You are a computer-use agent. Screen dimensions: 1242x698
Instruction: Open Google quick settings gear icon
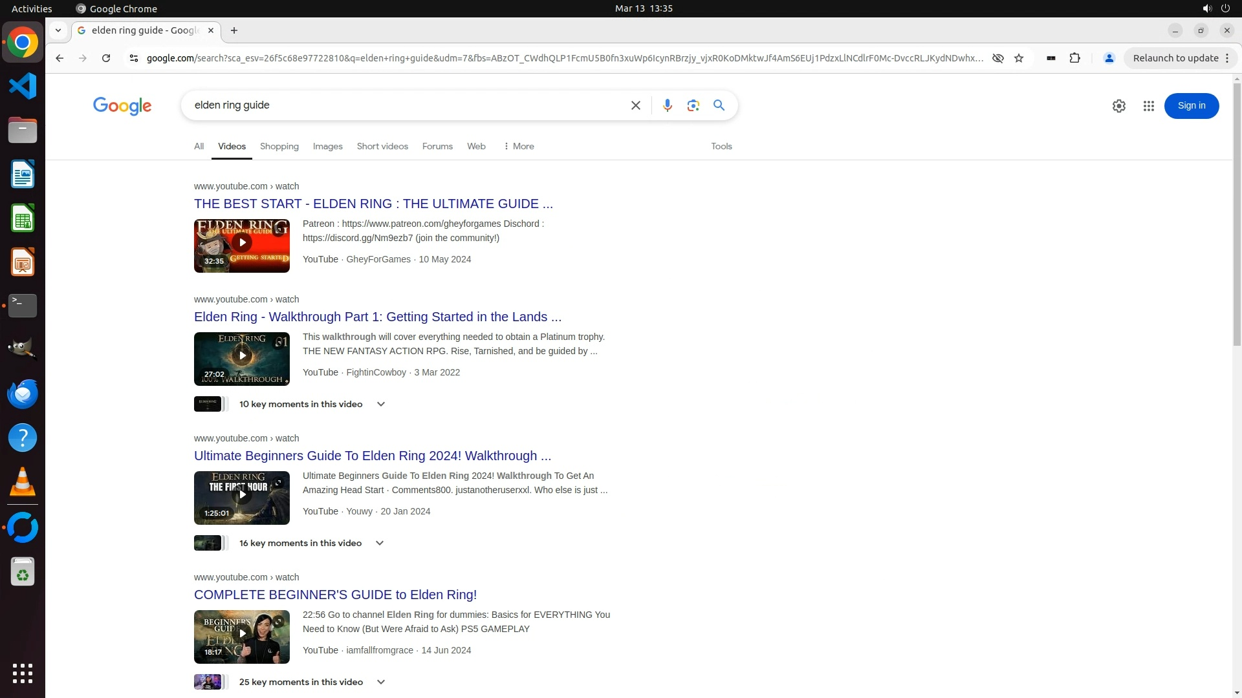(x=1118, y=106)
